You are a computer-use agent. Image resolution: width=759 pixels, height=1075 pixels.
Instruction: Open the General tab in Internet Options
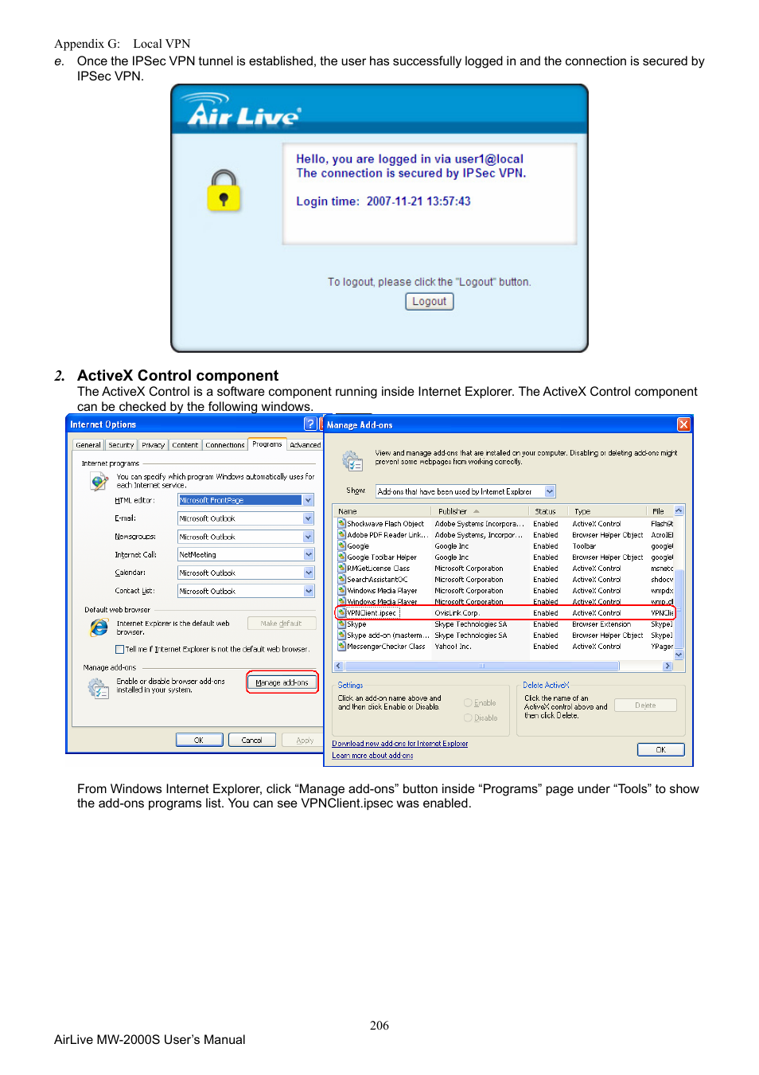pos(88,445)
